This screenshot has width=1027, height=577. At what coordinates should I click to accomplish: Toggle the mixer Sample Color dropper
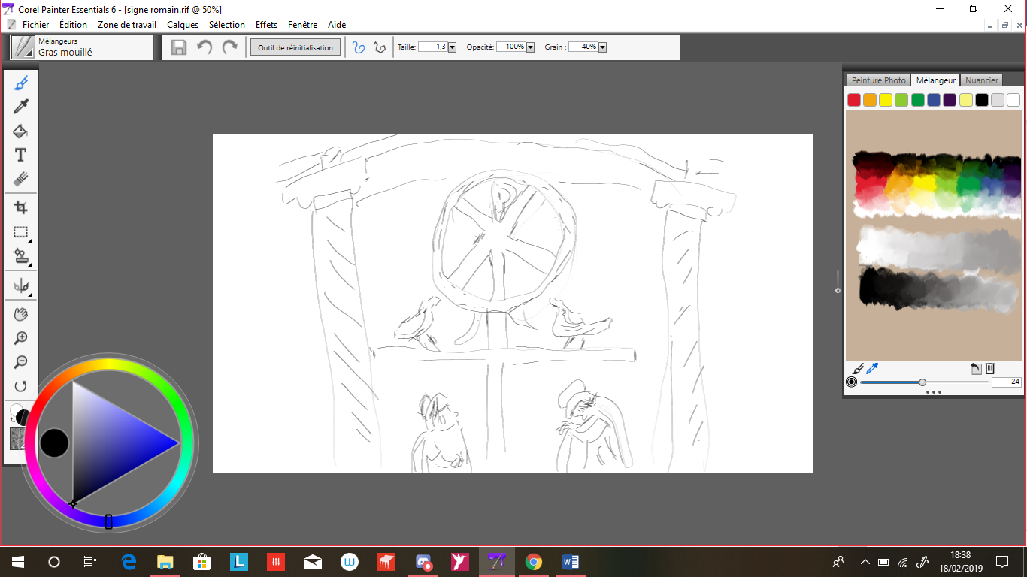872,368
